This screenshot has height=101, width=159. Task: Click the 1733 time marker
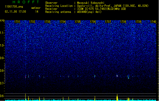click(x=47, y=22)
